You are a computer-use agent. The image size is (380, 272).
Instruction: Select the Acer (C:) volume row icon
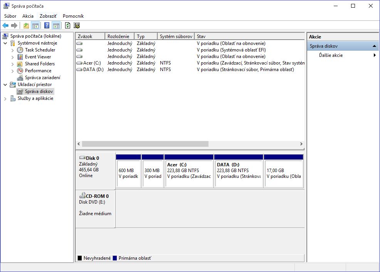(79, 63)
